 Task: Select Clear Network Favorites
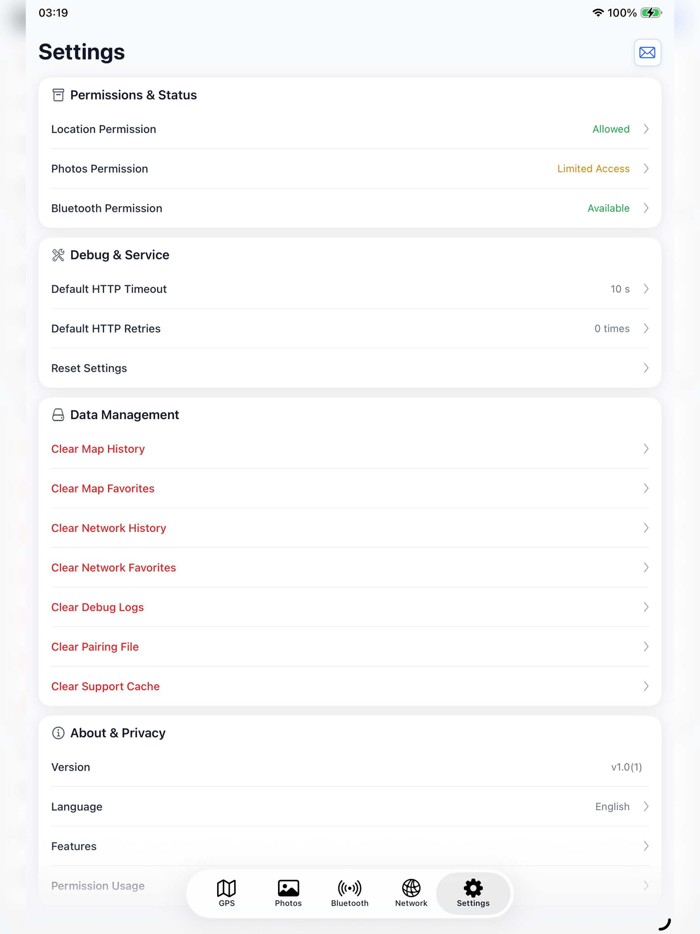pyautogui.click(x=350, y=567)
